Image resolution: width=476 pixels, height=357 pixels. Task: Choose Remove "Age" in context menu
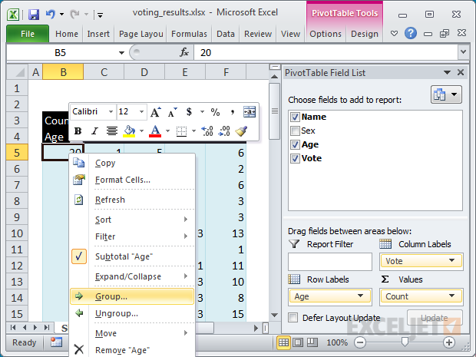point(132,350)
